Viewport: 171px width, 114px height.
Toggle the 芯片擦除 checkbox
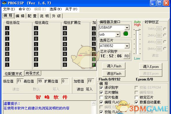point(101,93)
